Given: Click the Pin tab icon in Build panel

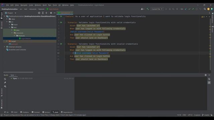Looking at the screenshot, I should click(x=5, y=83).
